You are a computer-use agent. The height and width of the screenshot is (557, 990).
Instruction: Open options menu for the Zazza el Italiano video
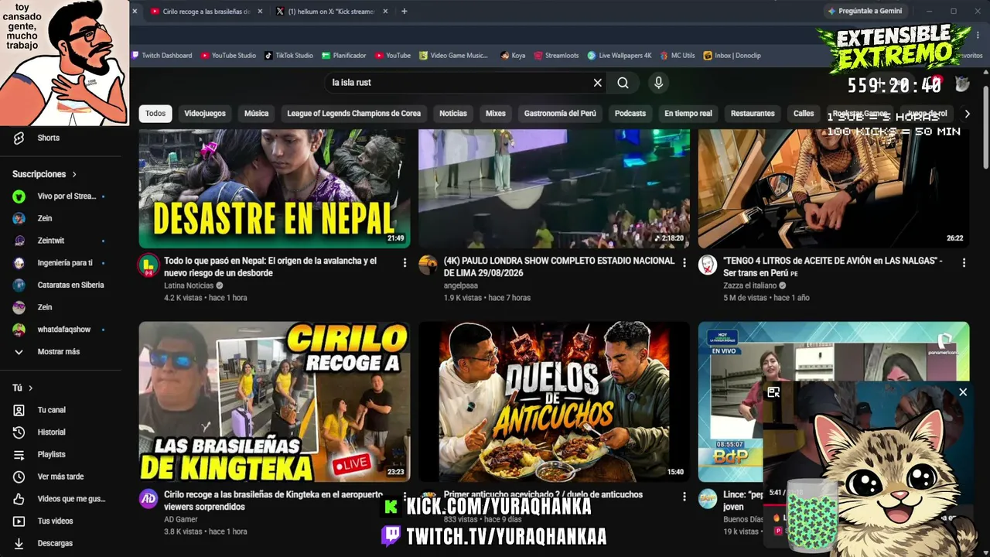coord(964,263)
